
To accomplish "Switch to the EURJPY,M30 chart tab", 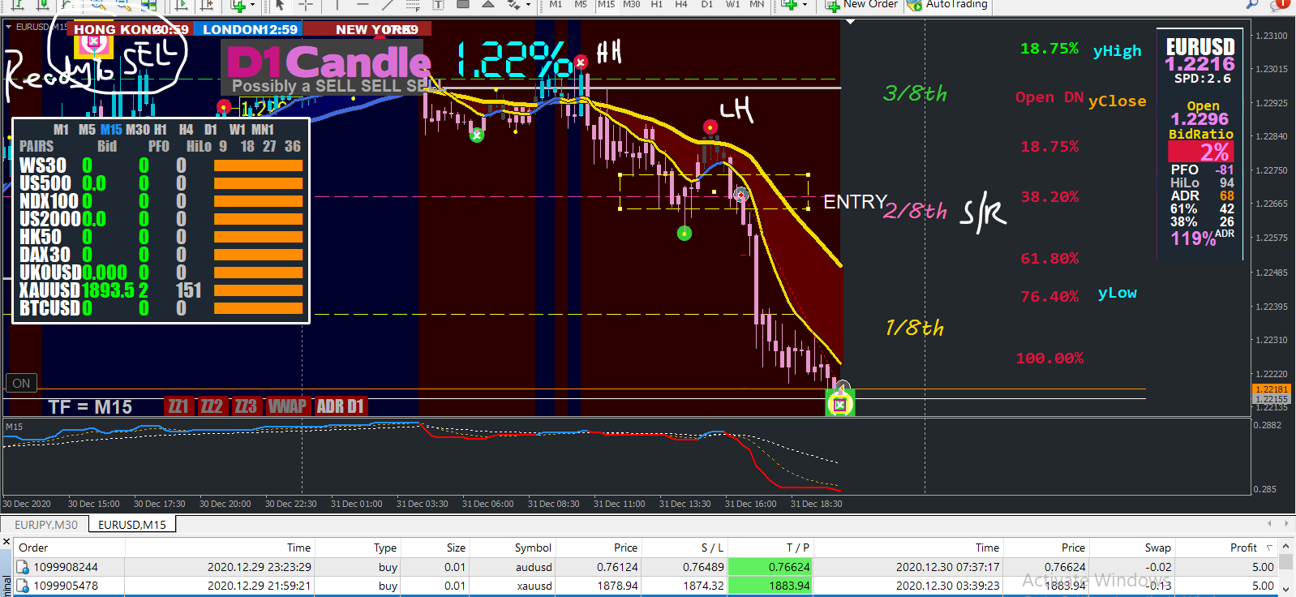I will pyautogui.click(x=46, y=525).
